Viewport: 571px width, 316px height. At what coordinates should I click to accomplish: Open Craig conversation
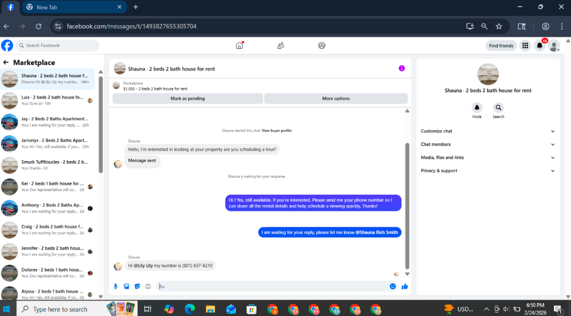[x=48, y=230]
